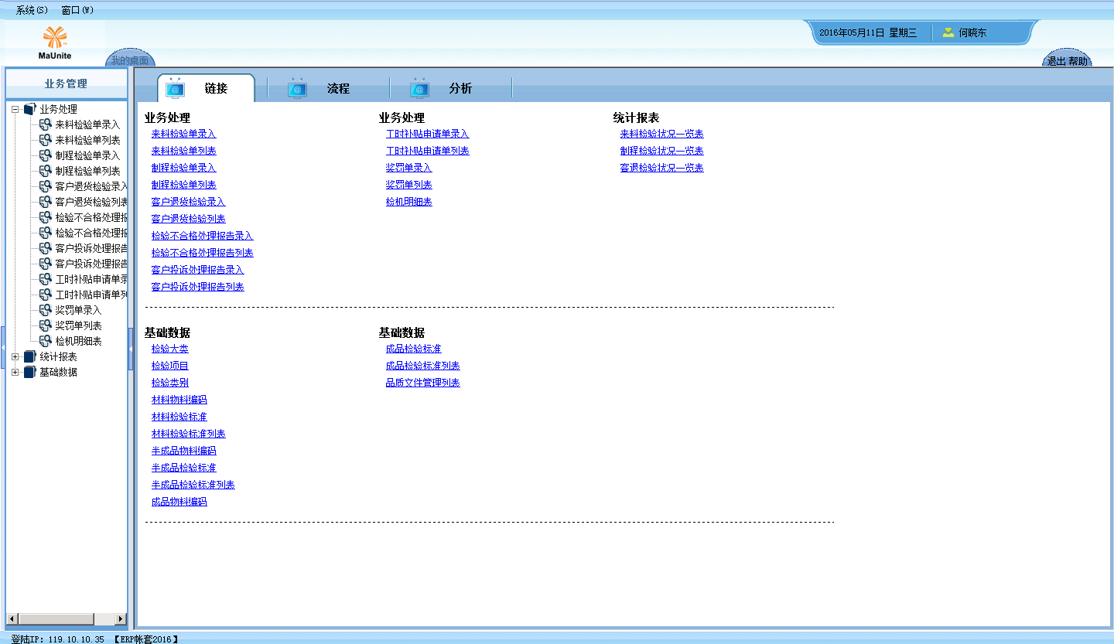
Task: Click icon beside 奖罚单录入 in sidebar tree
Action: point(46,310)
